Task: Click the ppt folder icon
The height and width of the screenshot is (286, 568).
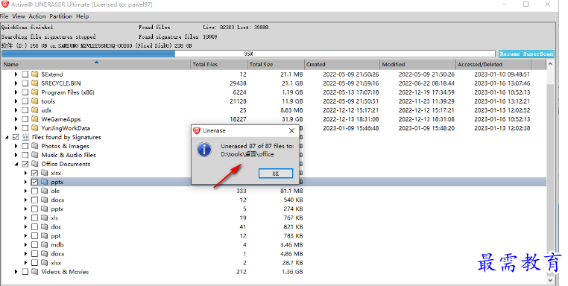Action: point(45,235)
